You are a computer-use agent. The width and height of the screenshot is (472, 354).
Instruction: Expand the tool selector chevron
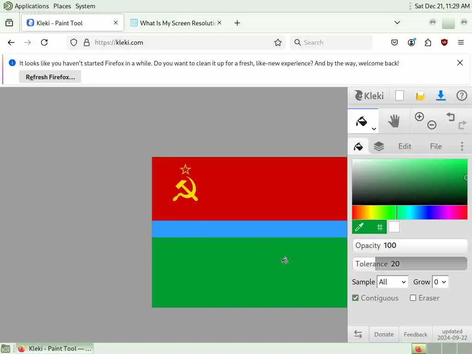[x=374, y=129]
